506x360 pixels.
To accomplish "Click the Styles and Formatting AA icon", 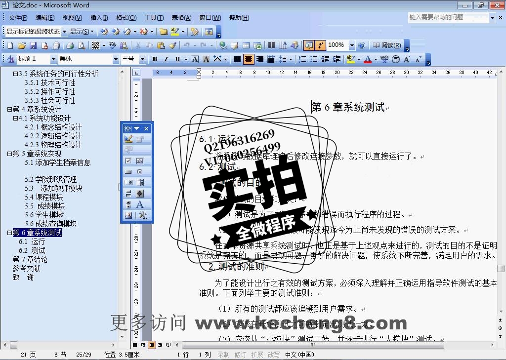I will 10,59.
